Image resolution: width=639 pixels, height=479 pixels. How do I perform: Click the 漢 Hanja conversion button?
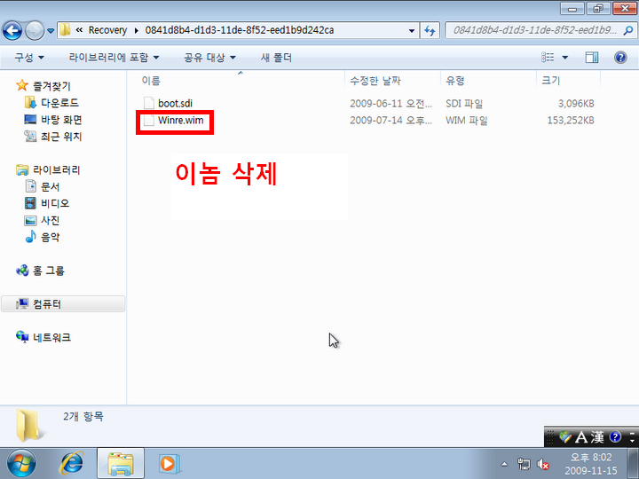pos(597,437)
